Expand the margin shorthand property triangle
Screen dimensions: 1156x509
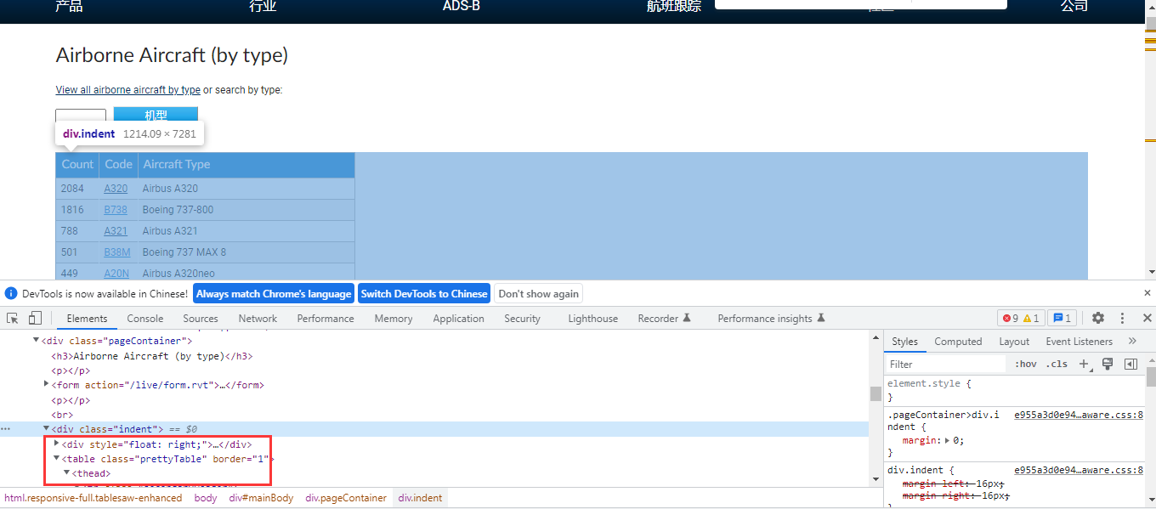pos(948,441)
